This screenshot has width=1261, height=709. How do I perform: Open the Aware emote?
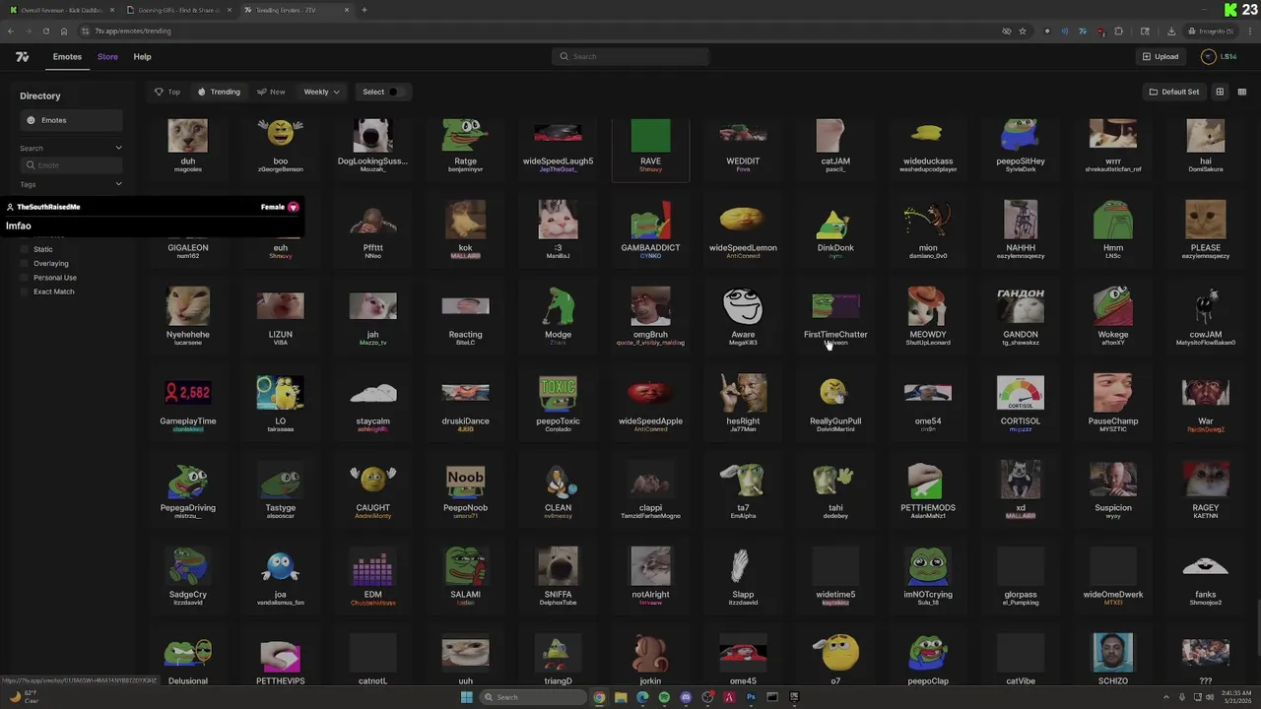743,315
